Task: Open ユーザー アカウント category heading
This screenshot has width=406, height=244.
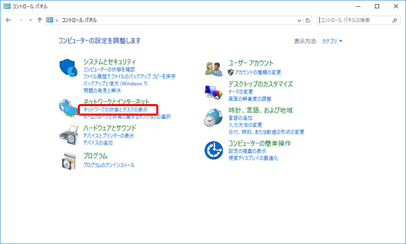Action: [x=250, y=63]
